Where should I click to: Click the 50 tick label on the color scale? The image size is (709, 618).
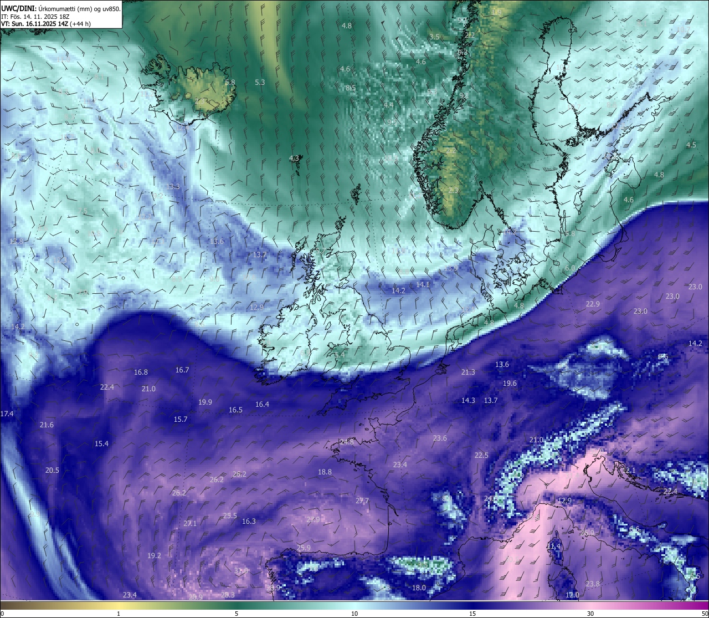pyautogui.click(x=704, y=614)
